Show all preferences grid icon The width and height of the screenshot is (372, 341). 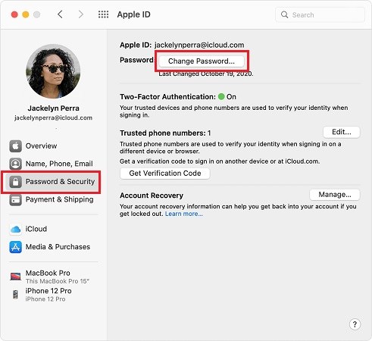(103, 14)
